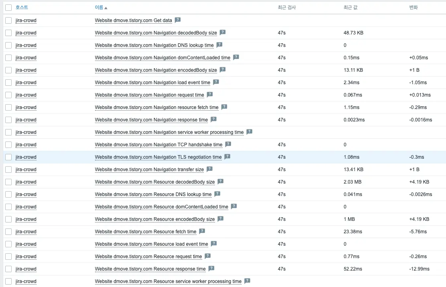
Task: Open help for Navigation decodedBody size item
Action: point(223,32)
